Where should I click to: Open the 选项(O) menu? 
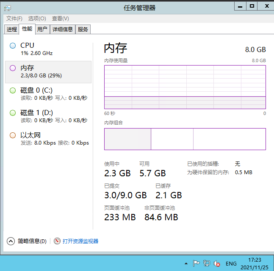37,19
